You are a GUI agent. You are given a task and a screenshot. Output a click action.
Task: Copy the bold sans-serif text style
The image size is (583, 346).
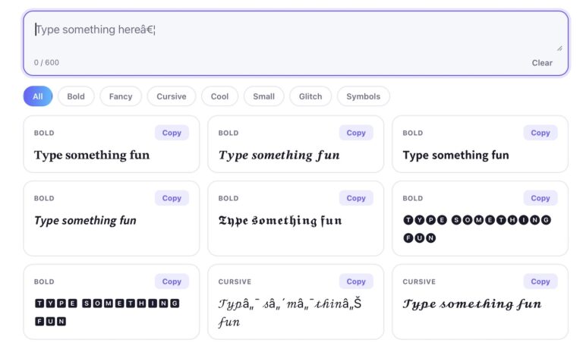click(x=540, y=133)
